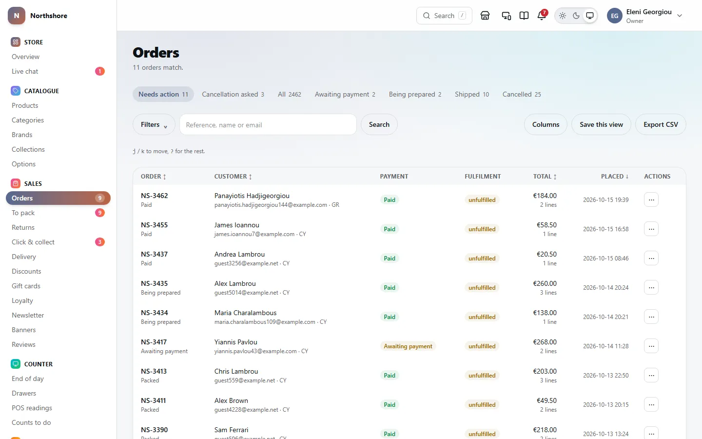
Task: Select the Awaiting payment tab
Action: pos(345,94)
